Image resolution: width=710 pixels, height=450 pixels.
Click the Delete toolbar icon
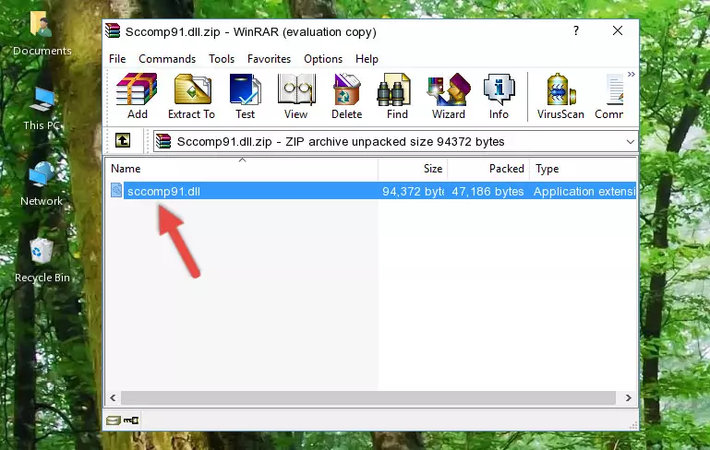coord(347,96)
